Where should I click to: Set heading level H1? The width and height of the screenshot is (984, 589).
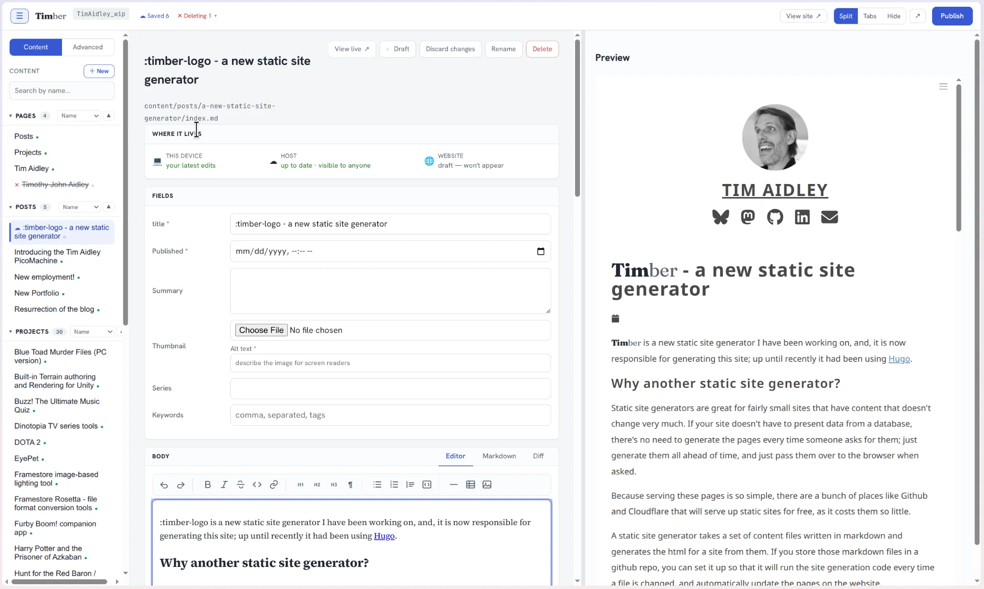pyautogui.click(x=300, y=485)
